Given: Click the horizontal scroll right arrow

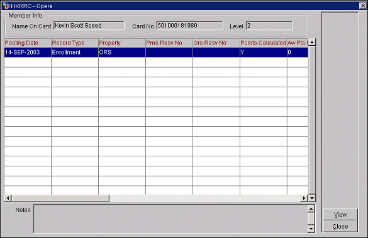Looking at the screenshot, I should (x=304, y=198).
